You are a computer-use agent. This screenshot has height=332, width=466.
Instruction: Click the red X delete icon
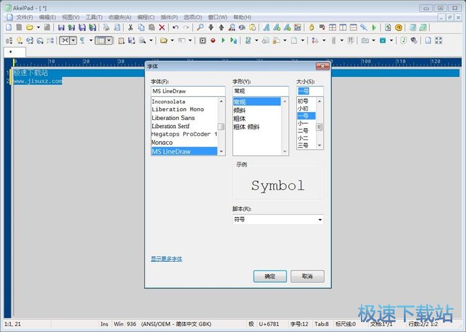click(162, 27)
